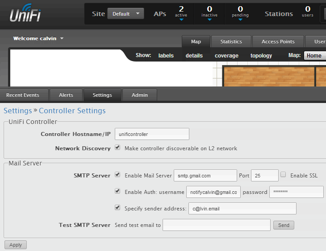Click the Send test email to field
326x251 pixels.
217,225
